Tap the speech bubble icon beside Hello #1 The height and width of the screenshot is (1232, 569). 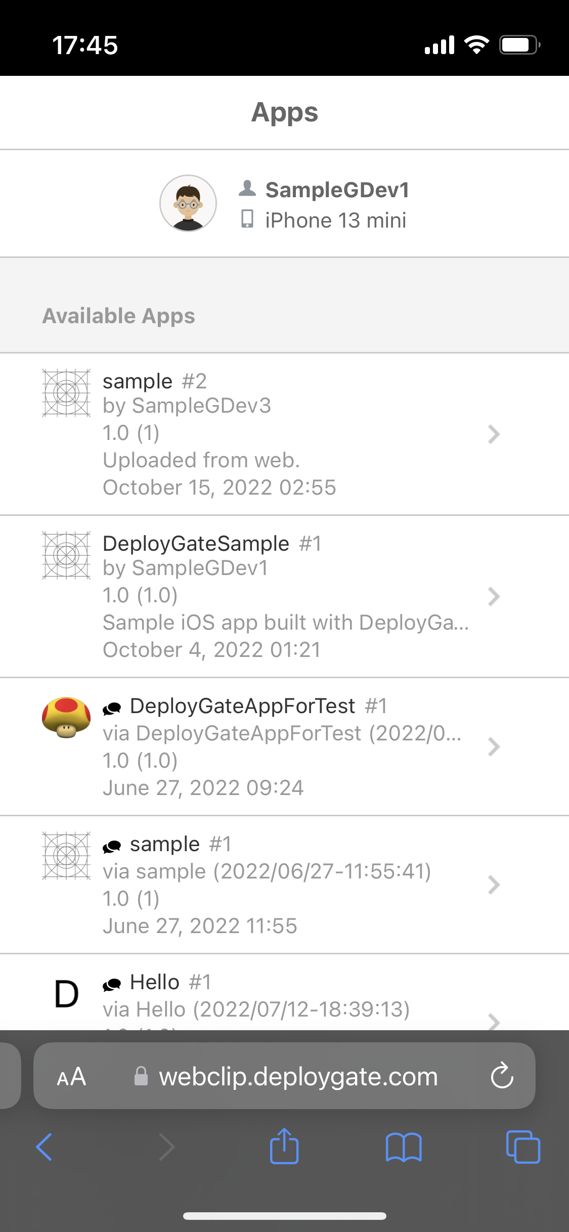tap(112, 985)
